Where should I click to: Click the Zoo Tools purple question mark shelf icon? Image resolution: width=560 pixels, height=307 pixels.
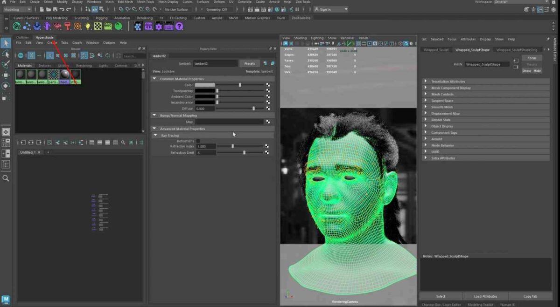[x=179, y=27]
